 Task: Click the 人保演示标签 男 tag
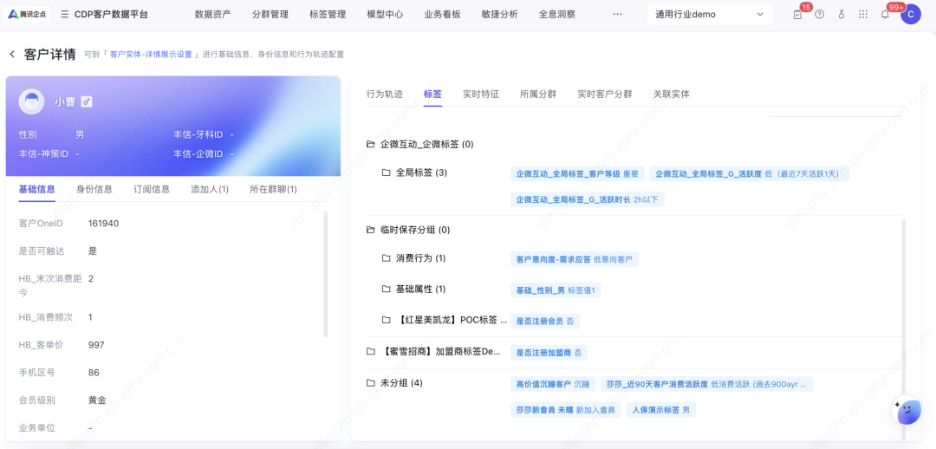[660, 410]
